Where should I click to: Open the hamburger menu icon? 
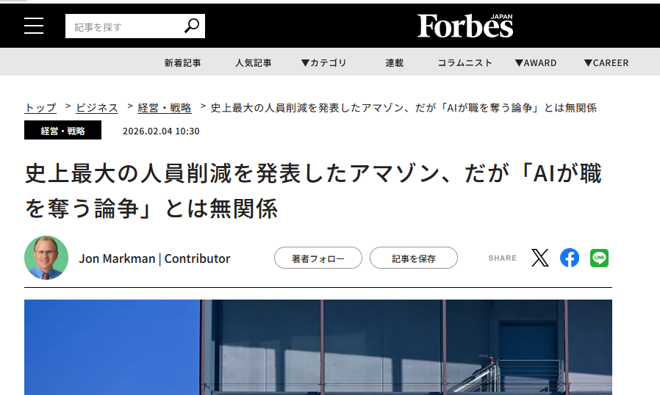(x=34, y=26)
